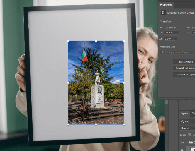Click the middle-left transform handle

pyautogui.click(x=68, y=83)
